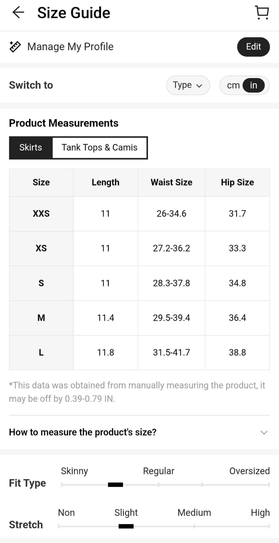
Task: Open the shopping cart
Action: pyautogui.click(x=262, y=13)
